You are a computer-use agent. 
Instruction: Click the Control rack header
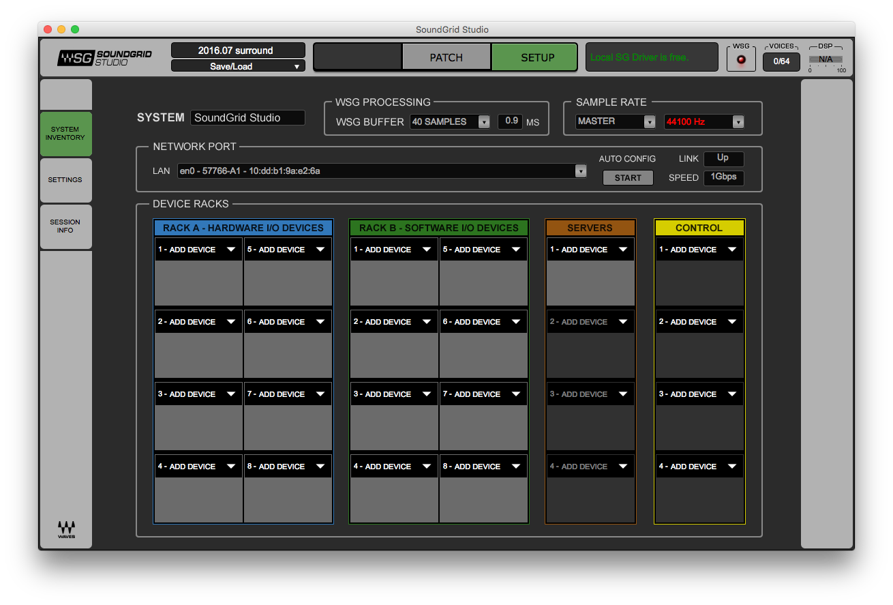pos(699,228)
